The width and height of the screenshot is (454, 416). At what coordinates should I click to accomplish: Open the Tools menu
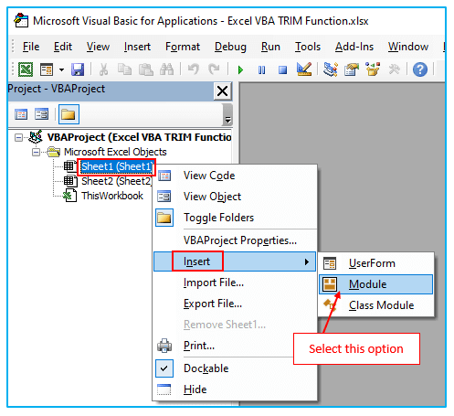click(308, 47)
